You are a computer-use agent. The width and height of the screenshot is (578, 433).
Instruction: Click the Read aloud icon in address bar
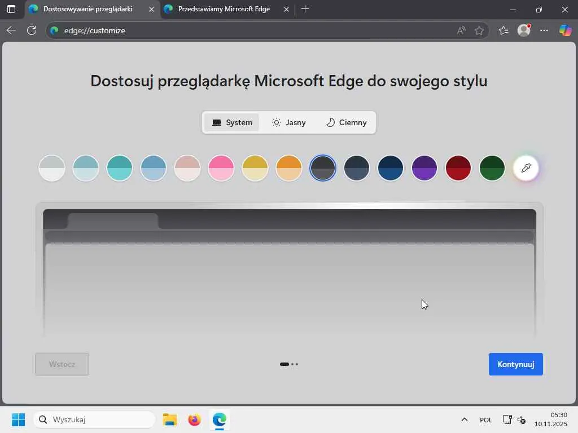coord(461,30)
